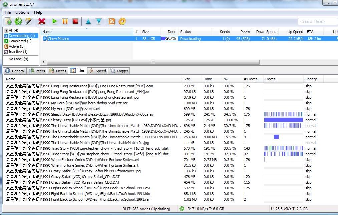Open the RSS downloader icon
Viewport: 338px width, 215px height.
(x=112, y=21)
